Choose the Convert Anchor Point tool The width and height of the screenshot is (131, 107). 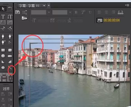[10, 42]
